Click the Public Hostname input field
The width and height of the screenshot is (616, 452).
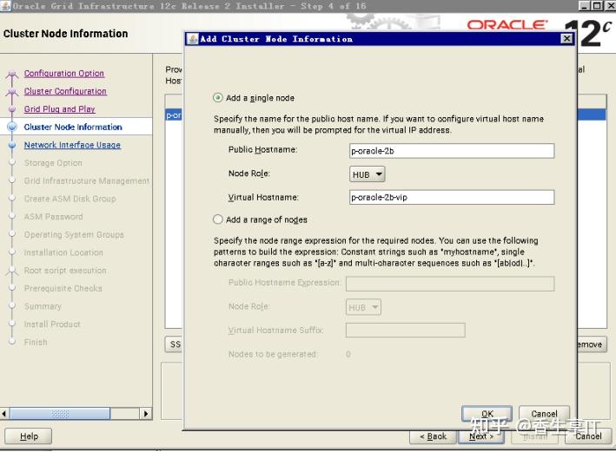tap(452, 151)
